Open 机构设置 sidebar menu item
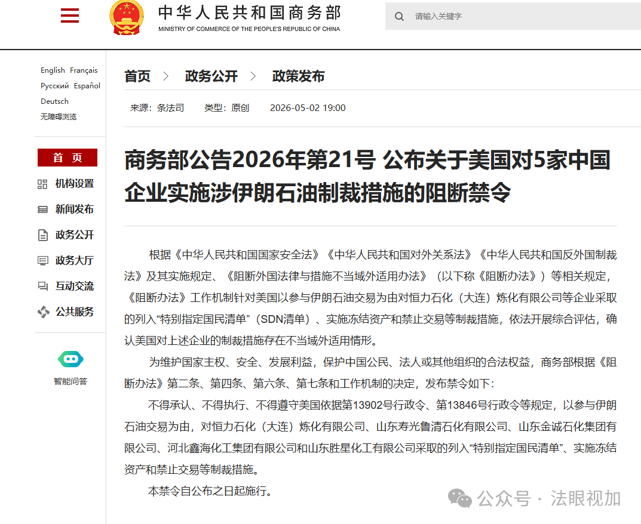The image size is (641, 524). click(x=75, y=184)
